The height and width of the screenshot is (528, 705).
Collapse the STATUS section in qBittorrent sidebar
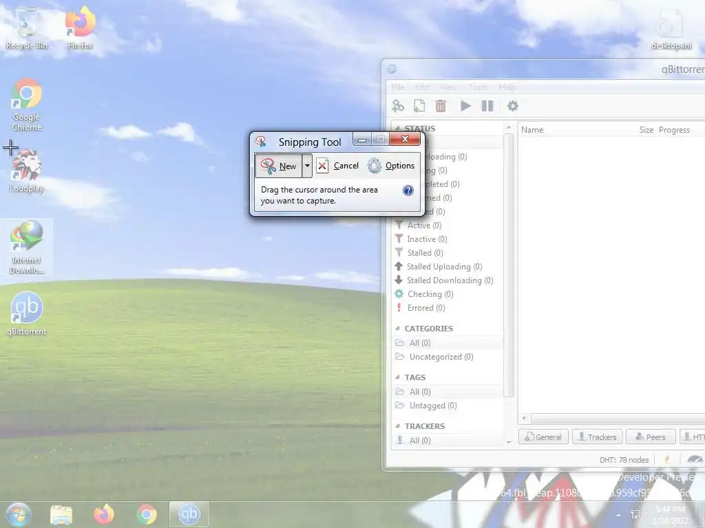397,129
